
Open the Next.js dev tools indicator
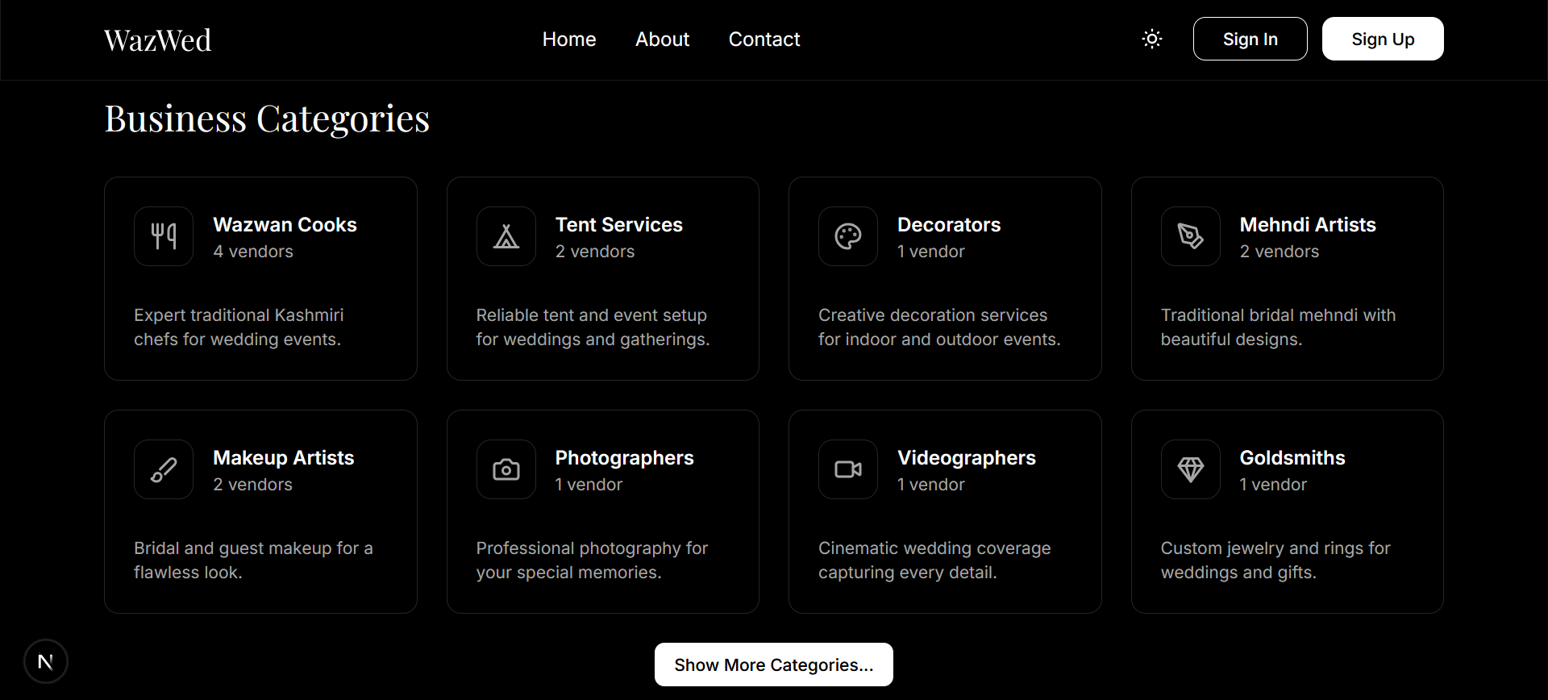[46, 661]
